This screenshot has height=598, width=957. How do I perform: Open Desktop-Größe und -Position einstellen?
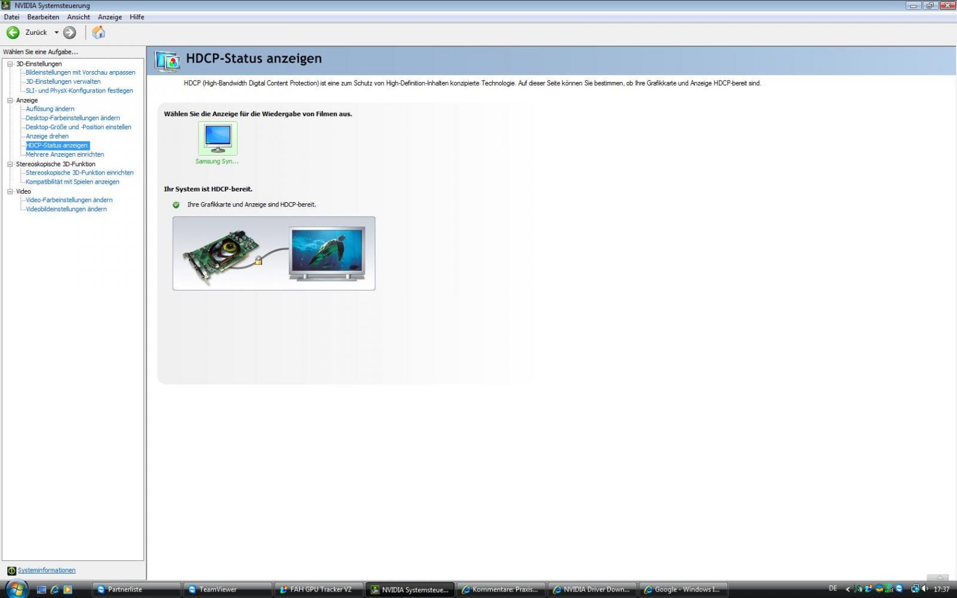(x=78, y=127)
